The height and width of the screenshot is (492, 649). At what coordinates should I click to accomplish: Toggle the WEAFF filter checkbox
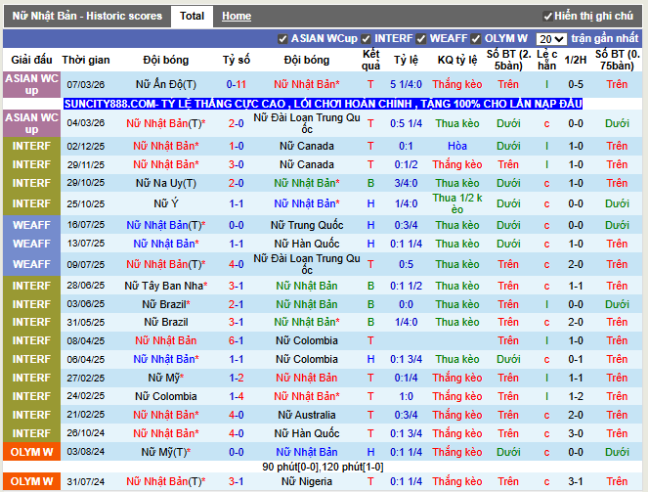click(x=421, y=38)
